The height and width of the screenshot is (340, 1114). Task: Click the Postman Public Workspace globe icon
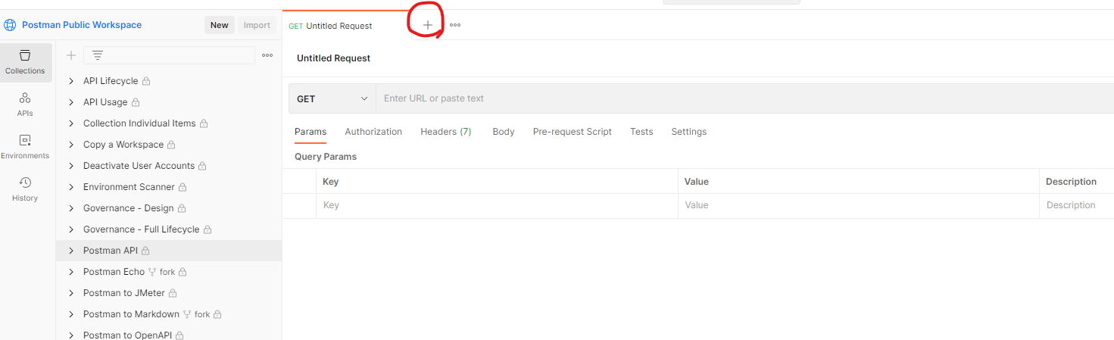pos(10,25)
